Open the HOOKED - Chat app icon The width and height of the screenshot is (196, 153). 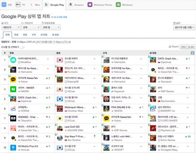[13, 118]
